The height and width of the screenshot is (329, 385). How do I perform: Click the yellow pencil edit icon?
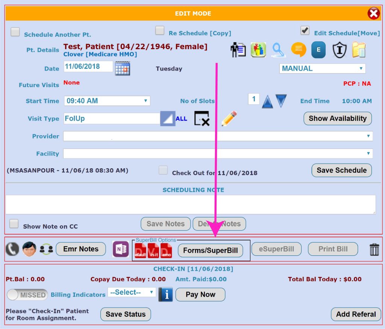pos(229,119)
